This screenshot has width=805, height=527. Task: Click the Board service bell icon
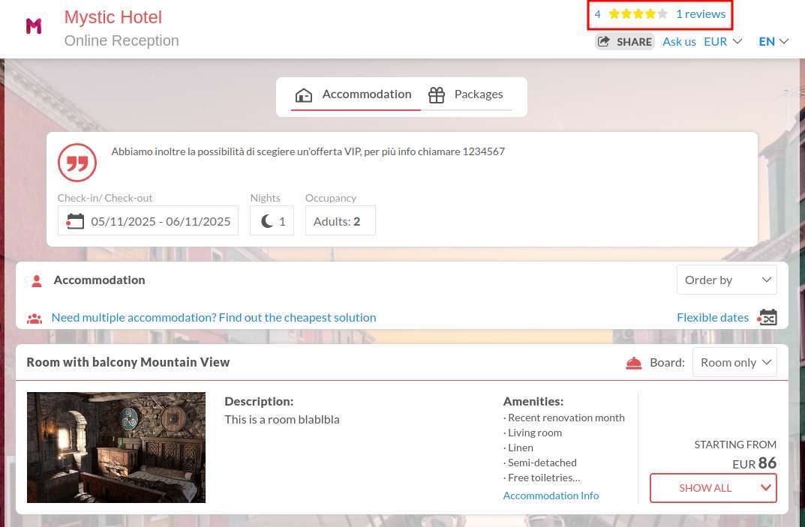click(x=634, y=363)
